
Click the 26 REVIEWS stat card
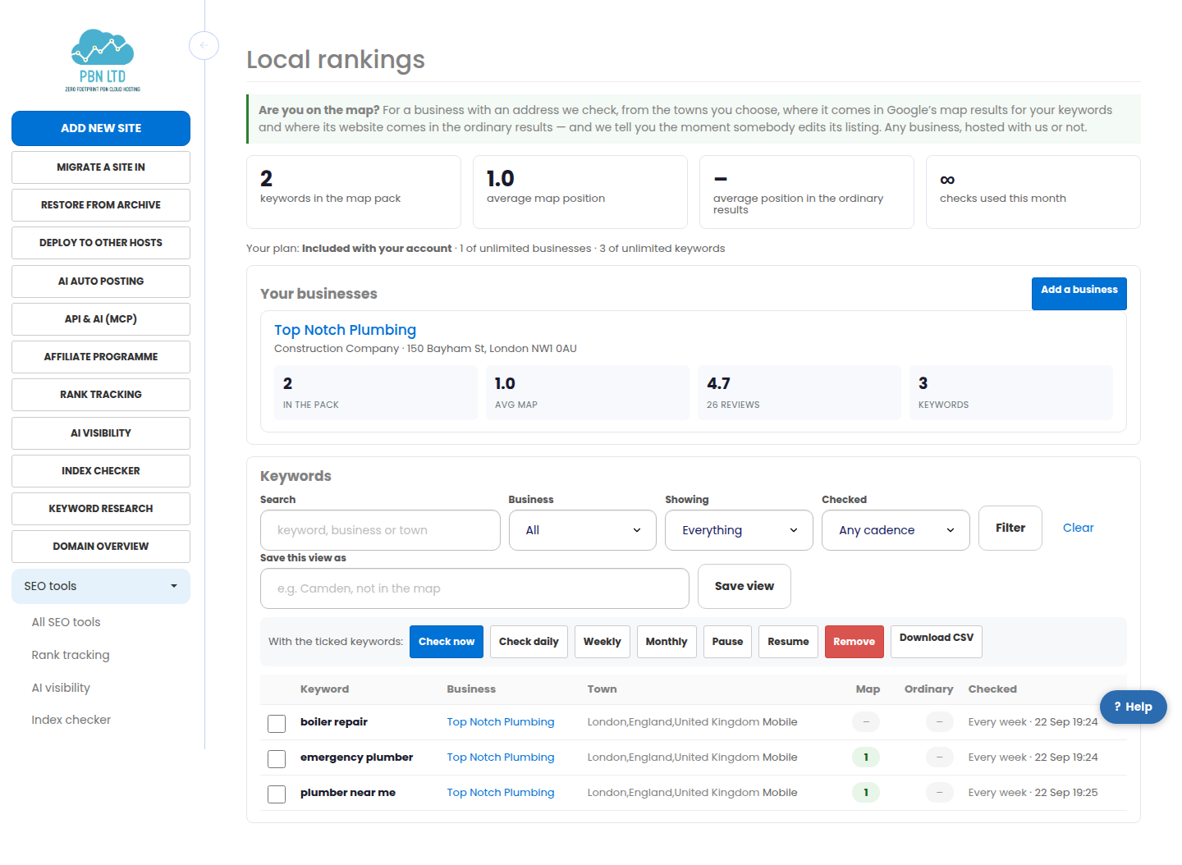799,393
